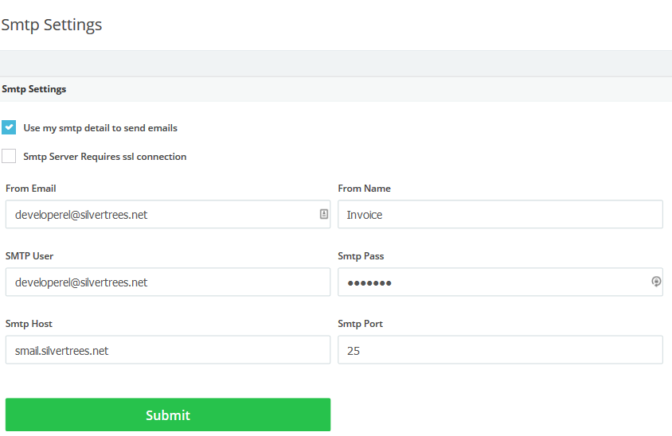672x436 pixels.
Task: Click the 'Smtp Port' field label
Action: tap(361, 324)
